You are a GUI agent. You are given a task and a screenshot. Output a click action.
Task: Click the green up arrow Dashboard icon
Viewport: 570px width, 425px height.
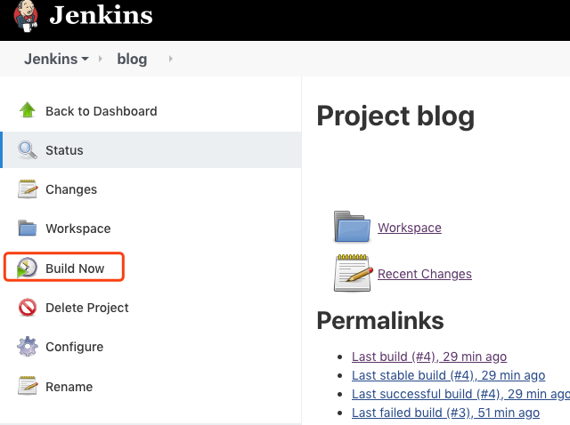28,110
